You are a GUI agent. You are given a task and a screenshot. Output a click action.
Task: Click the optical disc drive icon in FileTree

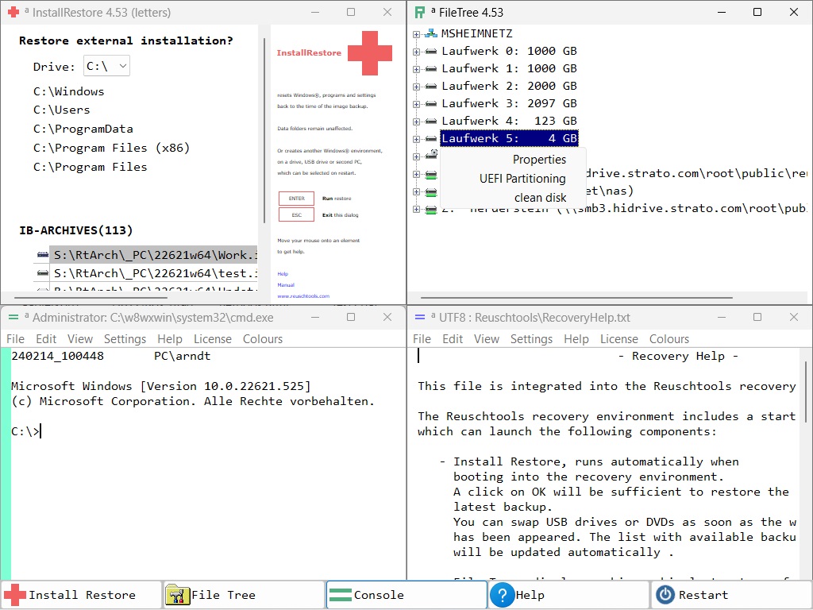[x=431, y=155]
